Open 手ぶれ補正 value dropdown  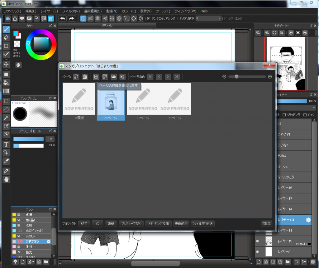208,18
